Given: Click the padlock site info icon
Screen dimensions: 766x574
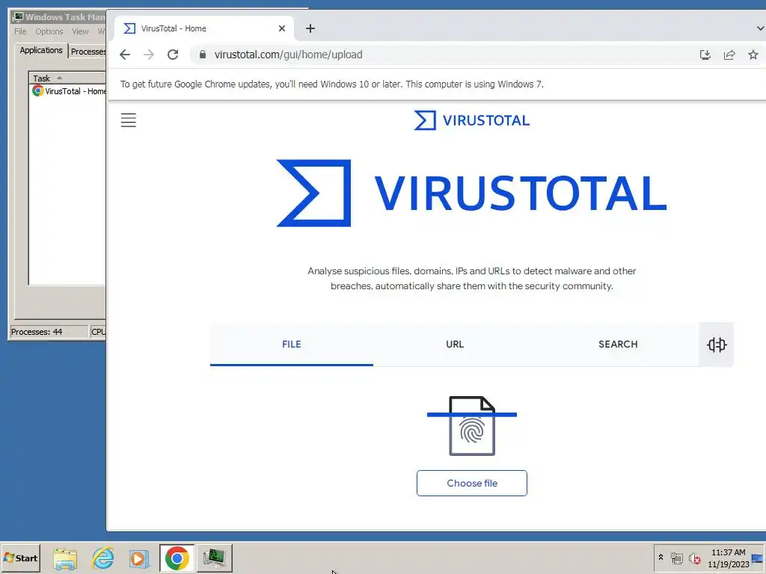Looking at the screenshot, I should click(x=202, y=55).
